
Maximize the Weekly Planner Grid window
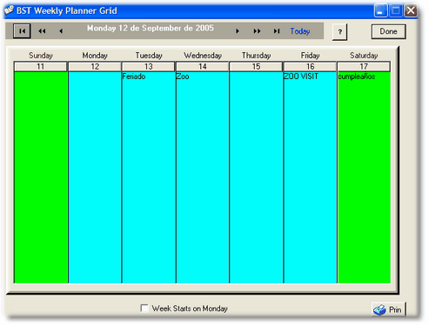click(396, 10)
